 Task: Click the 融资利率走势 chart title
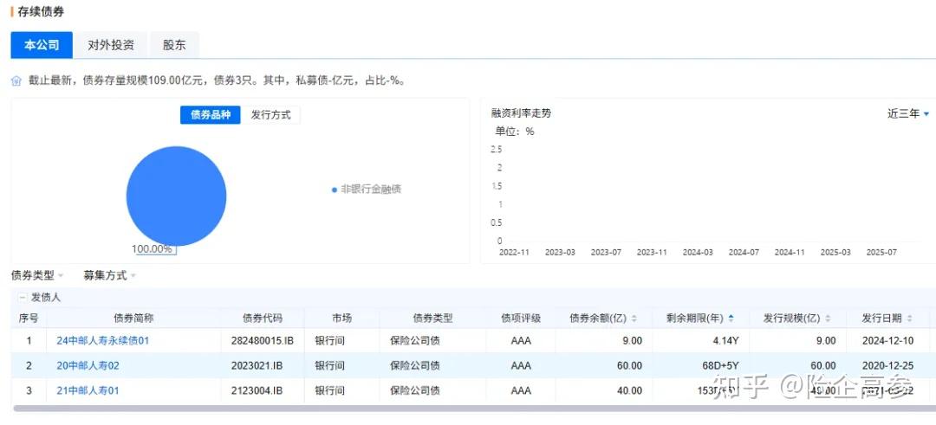tap(521, 113)
